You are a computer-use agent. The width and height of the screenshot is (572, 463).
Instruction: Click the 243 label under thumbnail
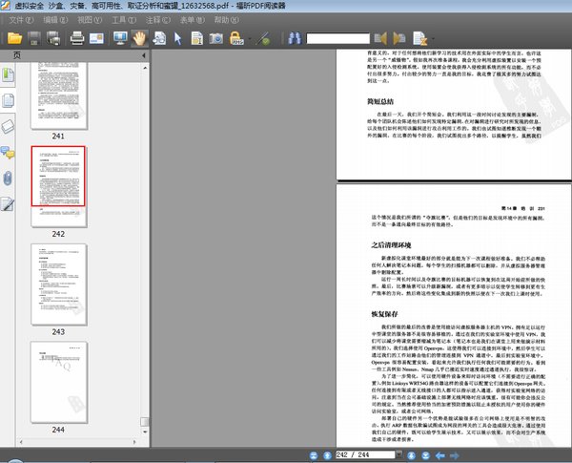58,332
